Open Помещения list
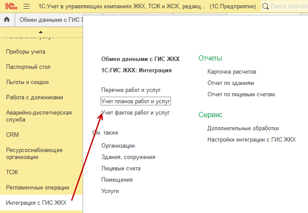This screenshot has height=213, width=308. 117,180
